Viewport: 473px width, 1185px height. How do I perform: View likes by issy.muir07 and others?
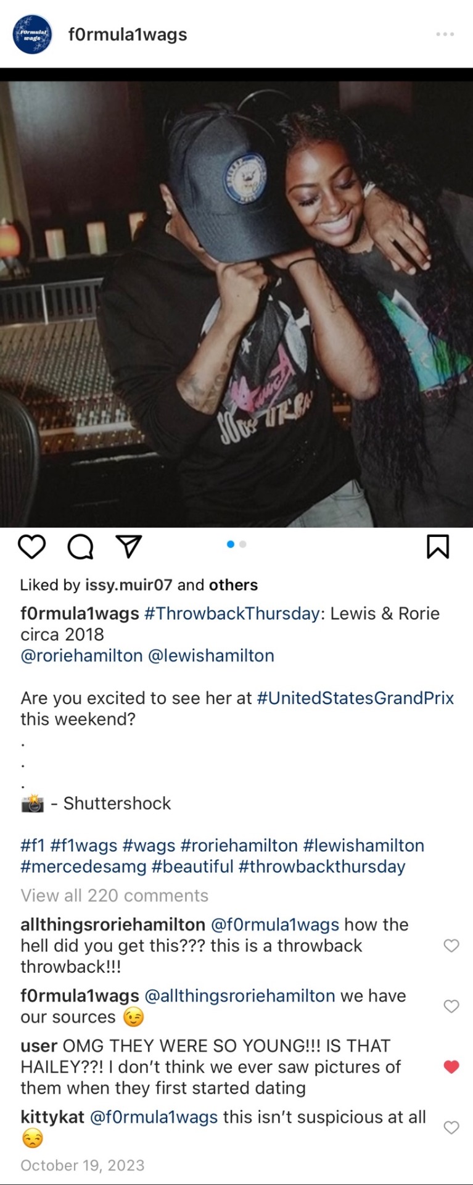pyautogui.click(x=139, y=585)
